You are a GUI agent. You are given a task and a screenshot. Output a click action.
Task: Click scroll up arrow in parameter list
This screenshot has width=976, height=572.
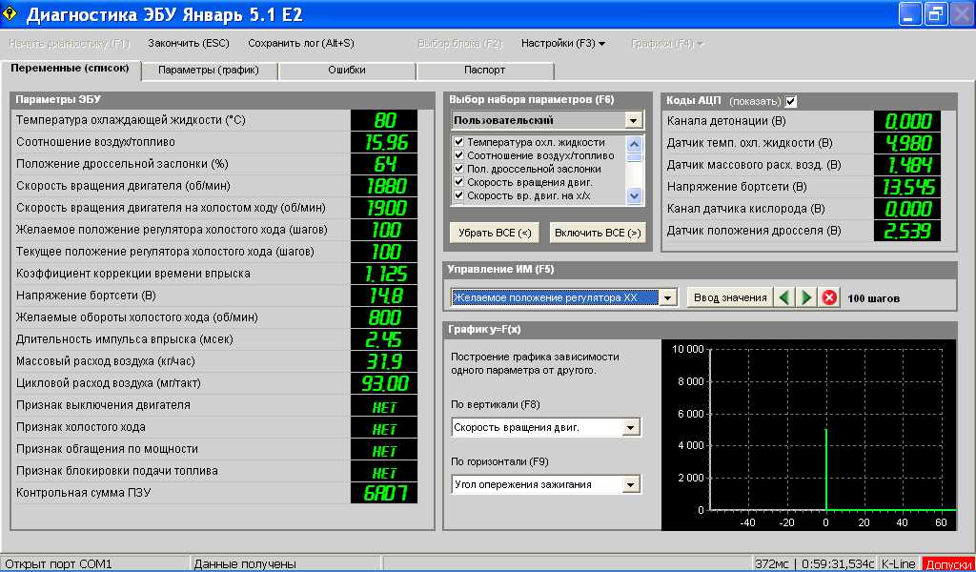[634, 144]
